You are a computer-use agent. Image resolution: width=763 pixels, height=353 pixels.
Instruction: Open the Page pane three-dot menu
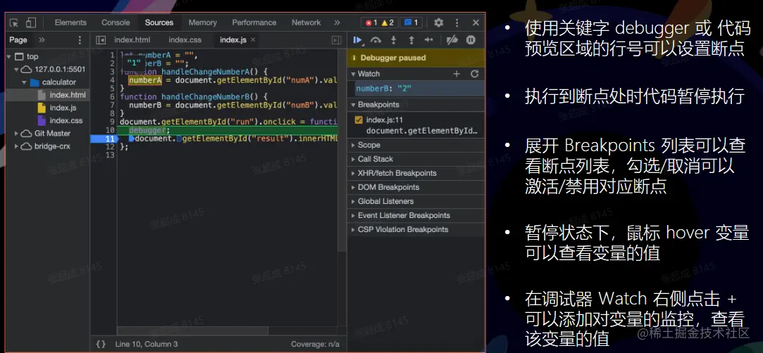tap(80, 40)
